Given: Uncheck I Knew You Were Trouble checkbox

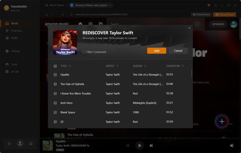Looking at the screenshot, I should 55,94.
